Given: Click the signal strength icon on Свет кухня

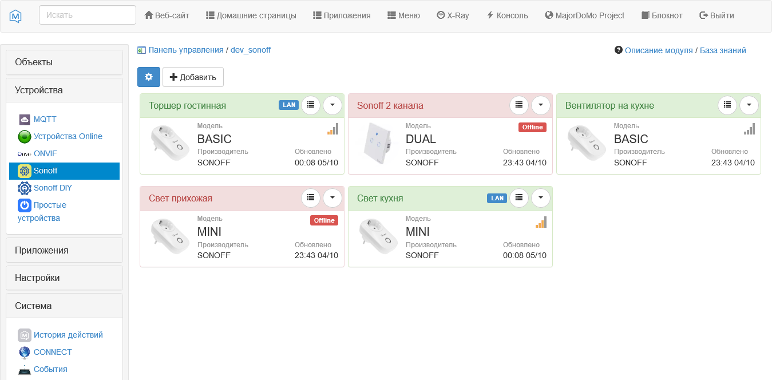Looking at the screenshot, I should [541, 222].
